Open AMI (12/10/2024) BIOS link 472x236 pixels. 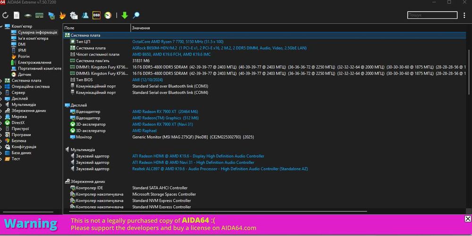coord(147,80)
